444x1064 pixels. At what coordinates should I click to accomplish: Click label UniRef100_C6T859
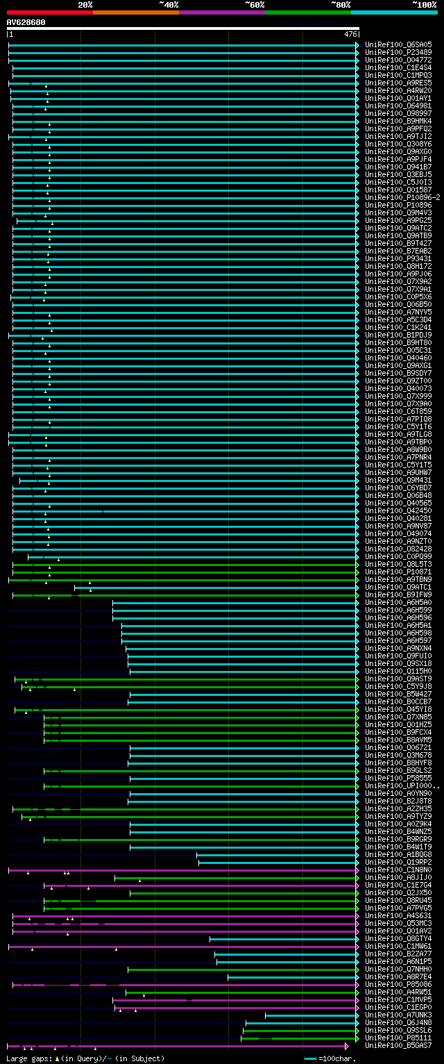pos(398,411)
